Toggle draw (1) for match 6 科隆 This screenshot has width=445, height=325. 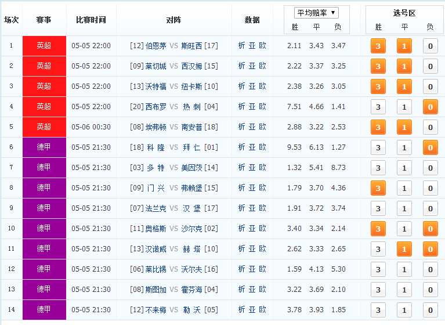coord(404,147)
